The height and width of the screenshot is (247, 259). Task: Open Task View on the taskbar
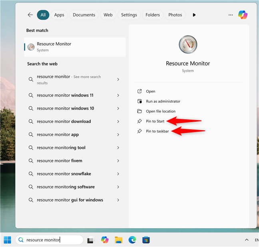coord(90,240)
